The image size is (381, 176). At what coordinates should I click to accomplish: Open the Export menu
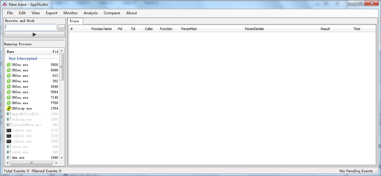point(52,13)
